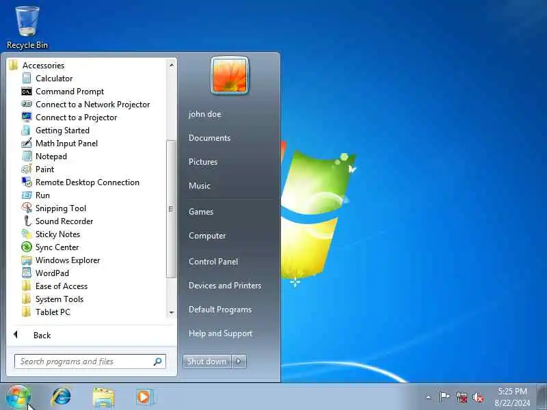
Task: Click the Search programs and files box
Action: [x=90, y=361]
